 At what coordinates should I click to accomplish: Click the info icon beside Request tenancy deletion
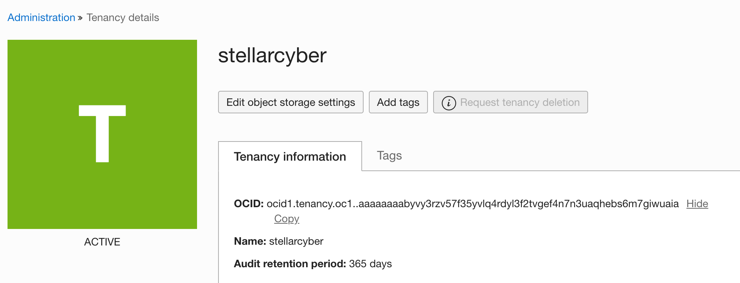[449, 102]
